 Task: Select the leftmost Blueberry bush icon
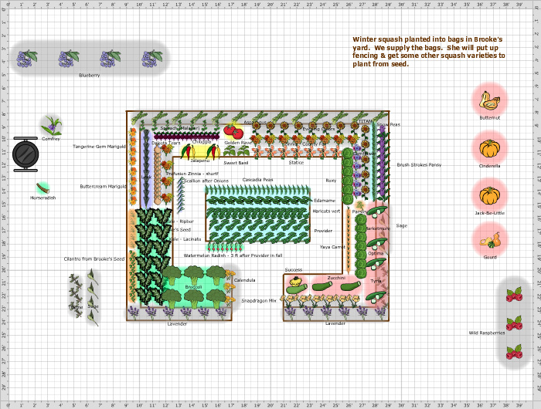point(28,57)
